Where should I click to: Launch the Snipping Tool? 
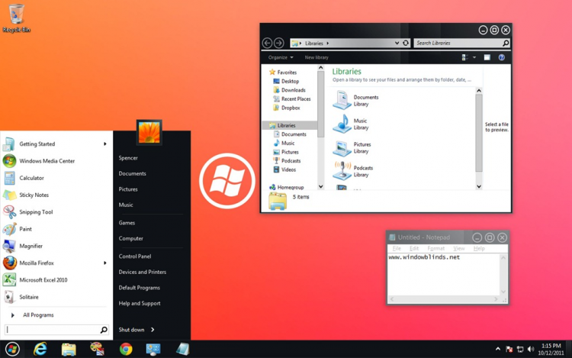[36, 212]
